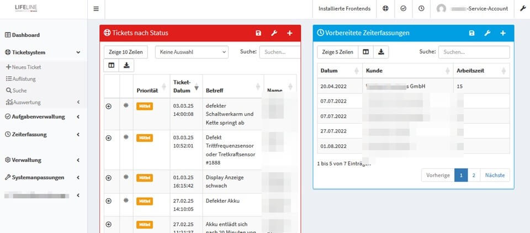Click gear icon of 'defekter Schaltwerkarm' ticket
Viewport: 530px width, 233px height.
[126, 105]
